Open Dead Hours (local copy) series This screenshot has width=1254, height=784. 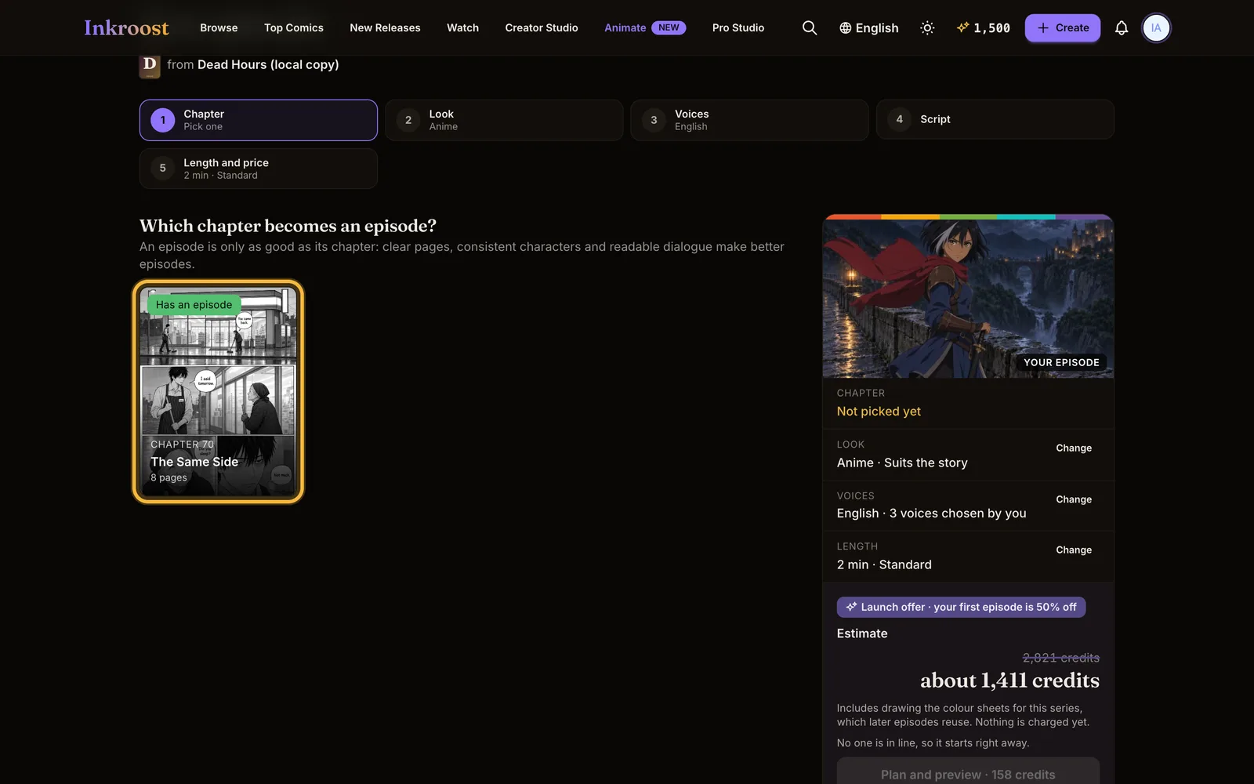pyautogui.click(x=268, y=65)
